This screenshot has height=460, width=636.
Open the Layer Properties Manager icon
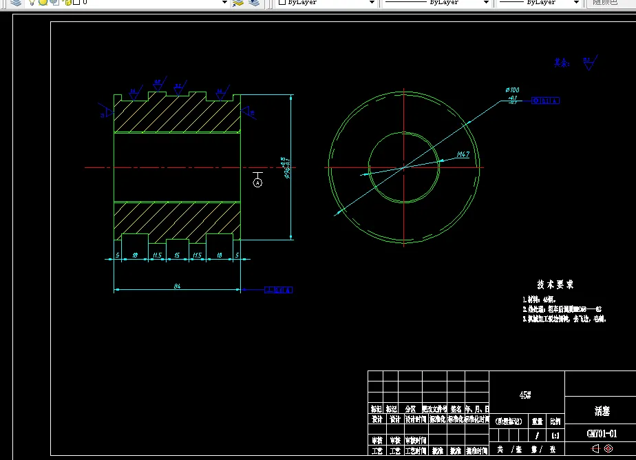point(15,3)
